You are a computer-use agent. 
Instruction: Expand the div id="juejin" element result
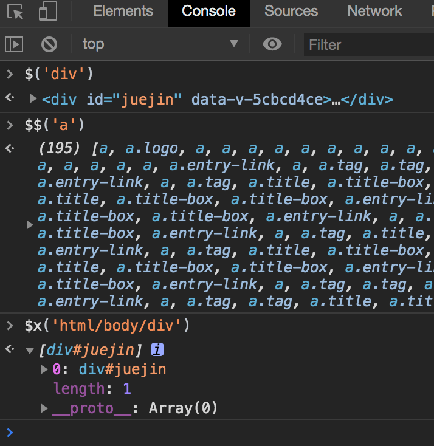[33, 99]
